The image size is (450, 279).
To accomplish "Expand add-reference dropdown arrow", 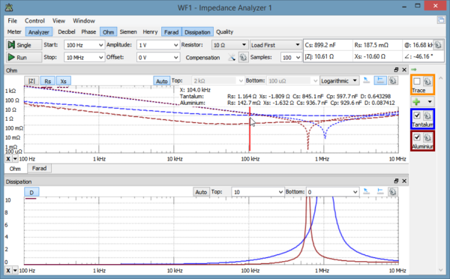I will [430, 101].
